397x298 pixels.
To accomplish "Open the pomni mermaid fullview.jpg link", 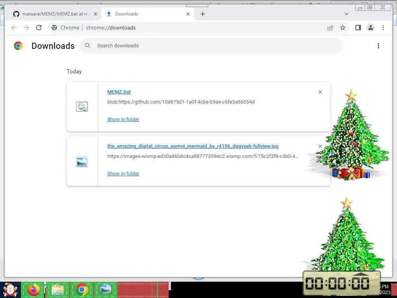I will [193, 146].
